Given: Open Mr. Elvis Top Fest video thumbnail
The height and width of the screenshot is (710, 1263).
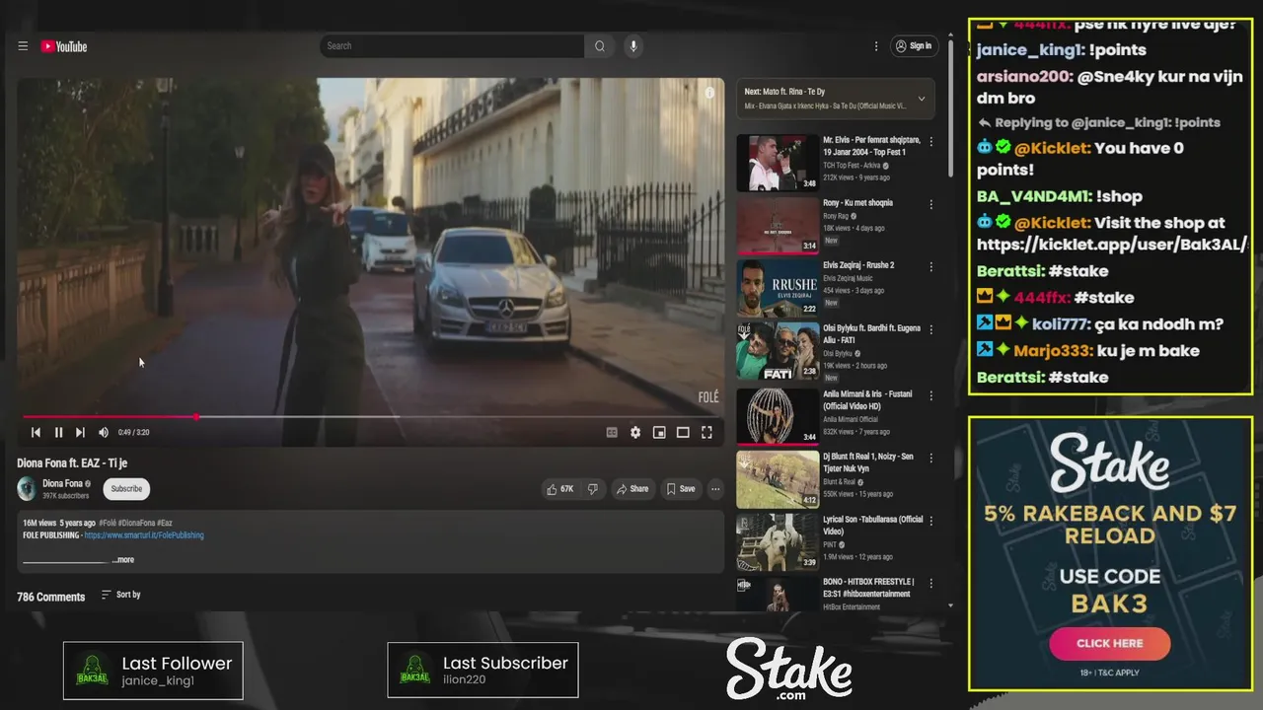Looking at the screenshot, I should pos(778,163).
